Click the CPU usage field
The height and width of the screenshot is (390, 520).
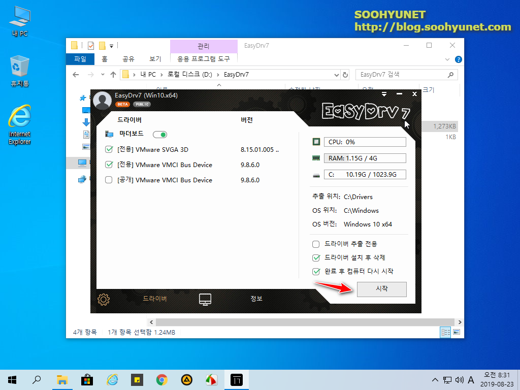pyautogui.click(x=365, y=142)
